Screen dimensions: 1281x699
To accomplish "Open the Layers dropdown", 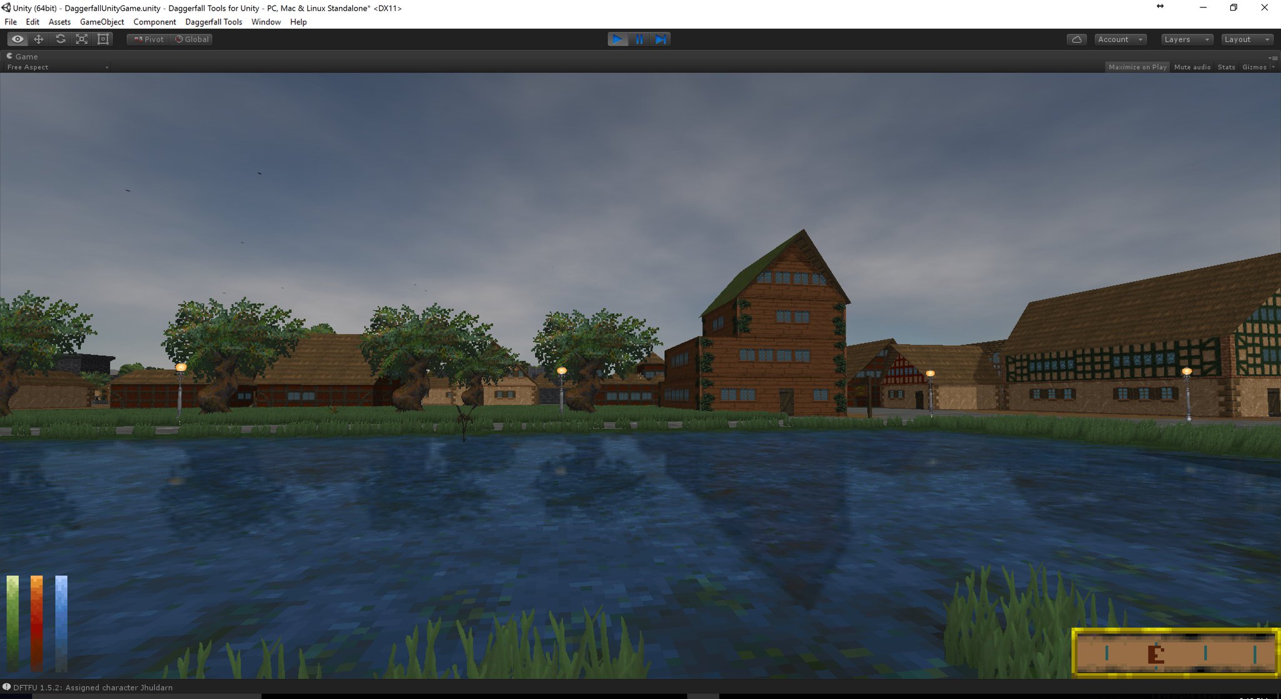I will tap(1186, 39).
